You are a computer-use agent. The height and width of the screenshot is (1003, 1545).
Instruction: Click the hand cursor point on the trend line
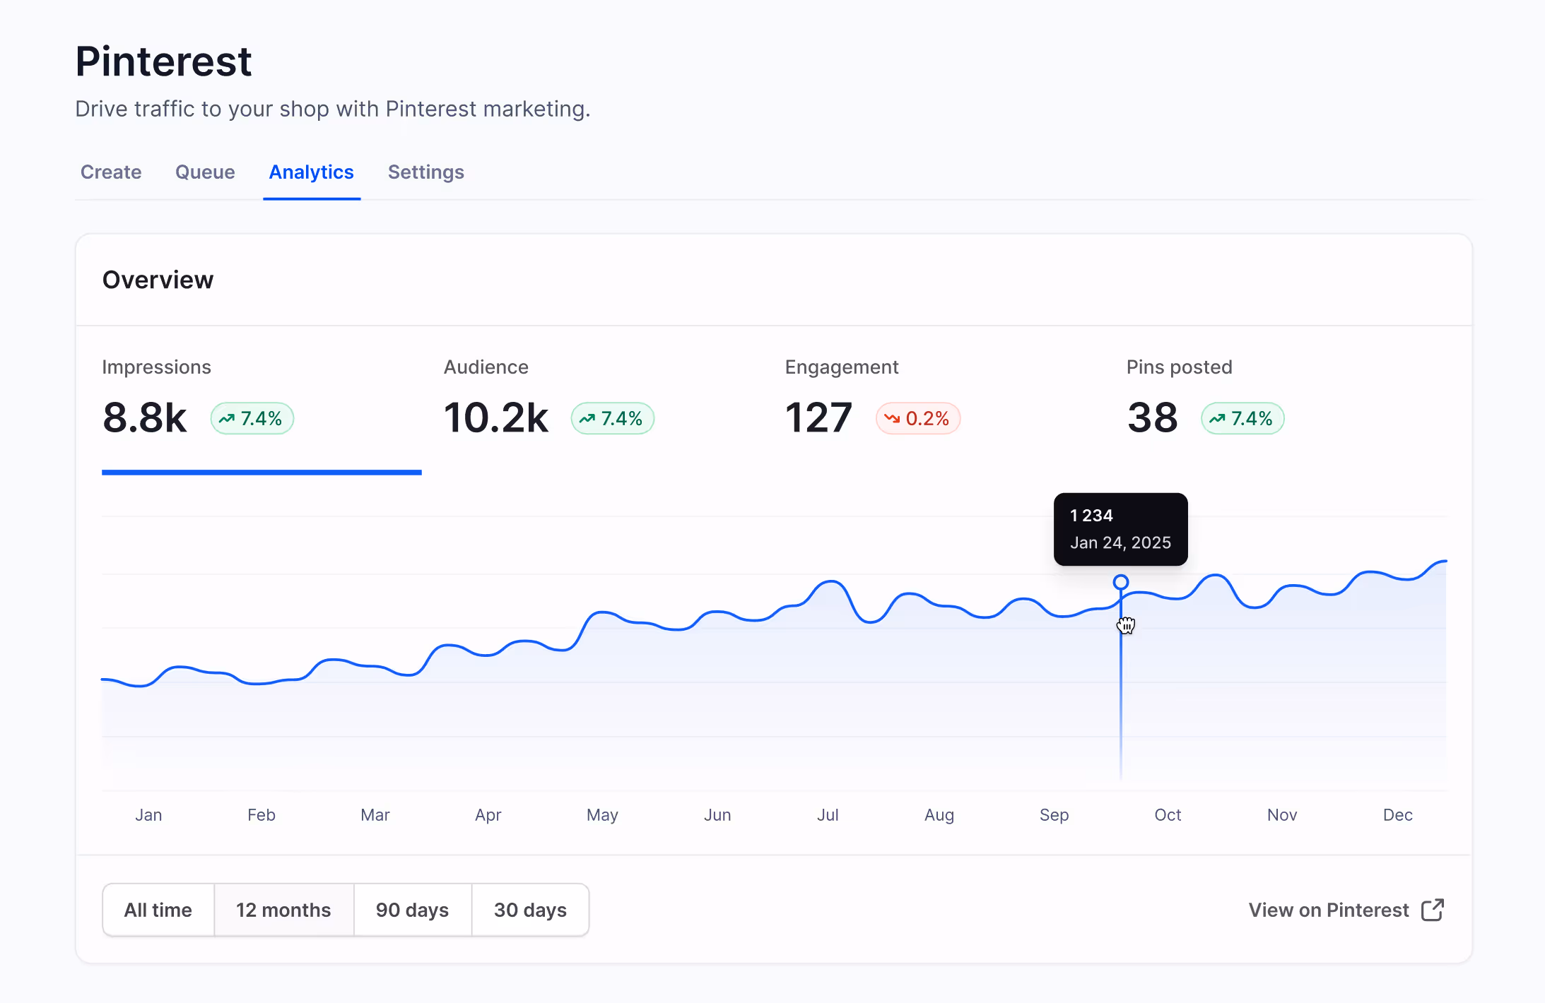pos(1126,625)
